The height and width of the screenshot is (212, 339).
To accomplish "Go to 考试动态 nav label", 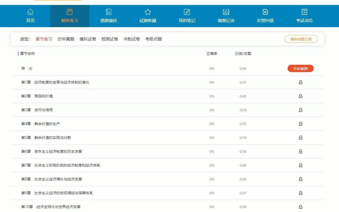I will pos(304,21).
